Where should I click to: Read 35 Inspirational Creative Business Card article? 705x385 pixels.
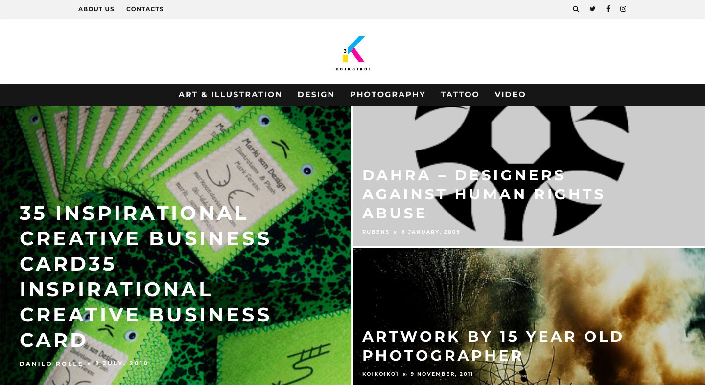pyautogui.click(x=145, y=277)
